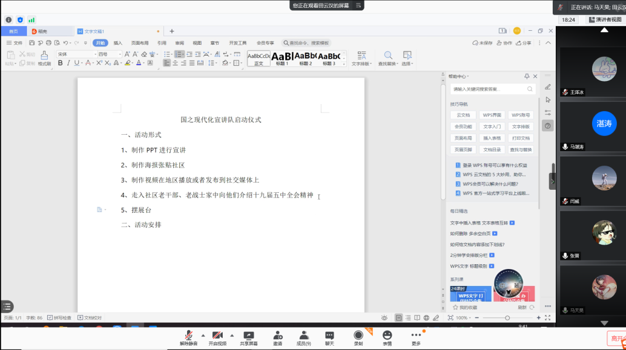The width and height of the screenshot is (626, 350).
Task: Click the Format Painter (格式刷) icon
Action: (x=44, y=55)
